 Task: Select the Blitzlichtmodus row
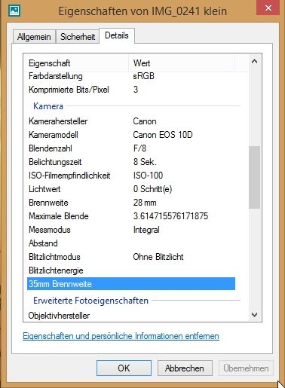coord(131,257)
